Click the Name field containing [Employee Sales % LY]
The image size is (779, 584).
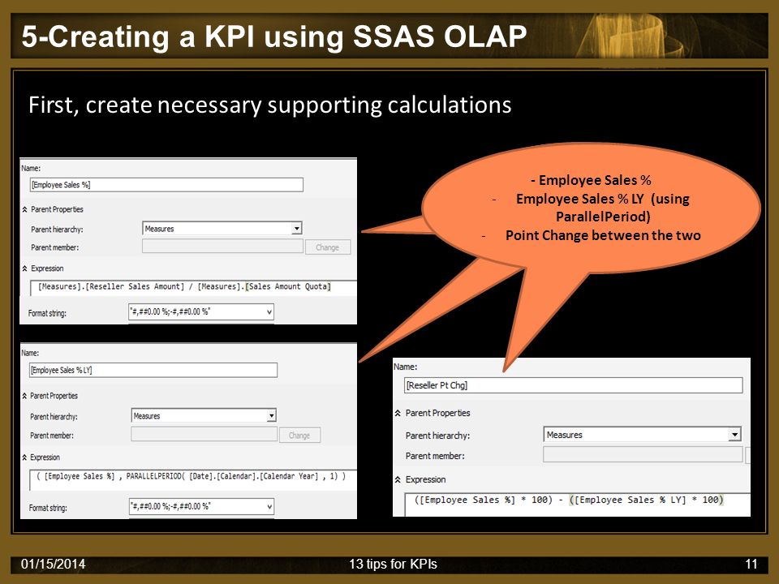pos(153,370)
